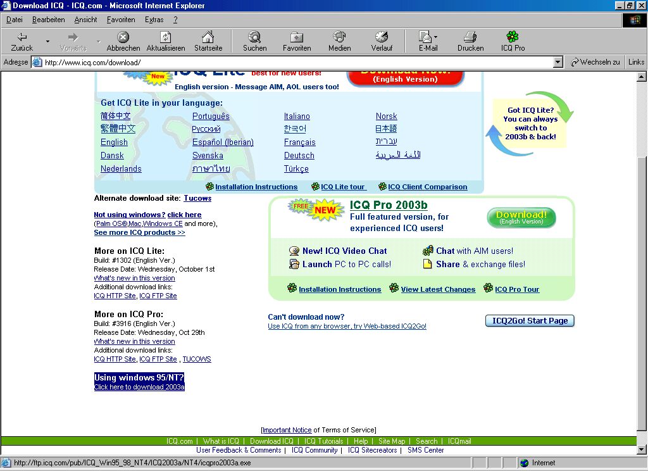Print the page with Drucken
Image resolution: width=648 pixels, height=471 pixels.
(x=470, y=42)
